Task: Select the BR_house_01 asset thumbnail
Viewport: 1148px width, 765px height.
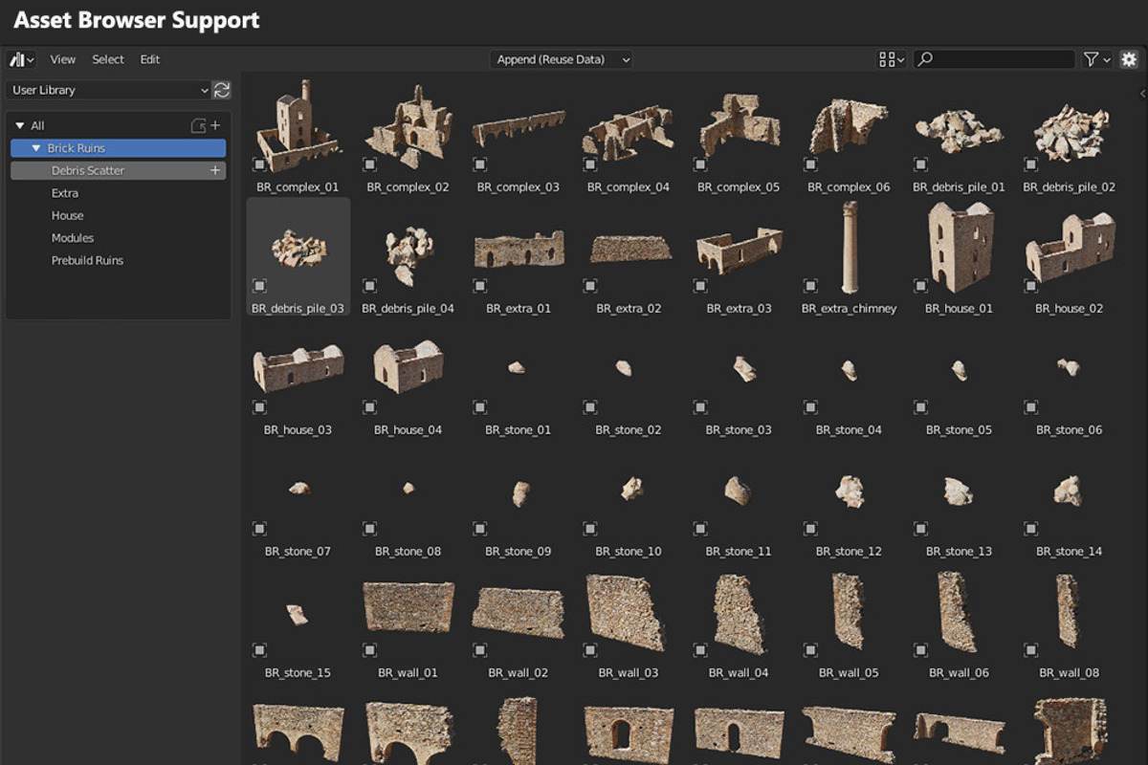Action: pyautogui.click(x=960, y=249)
